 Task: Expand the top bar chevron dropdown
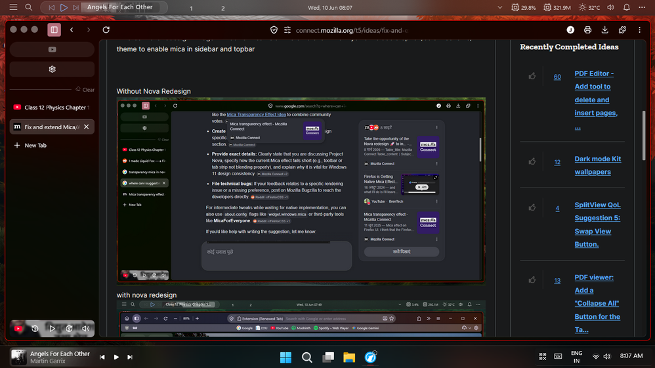click(x=499, y=7)
